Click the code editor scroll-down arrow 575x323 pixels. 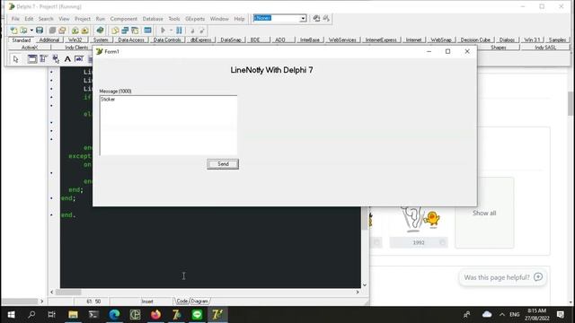click(x=365, y=285)
